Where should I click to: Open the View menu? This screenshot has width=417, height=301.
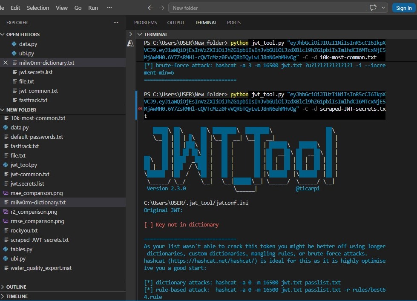62,8
